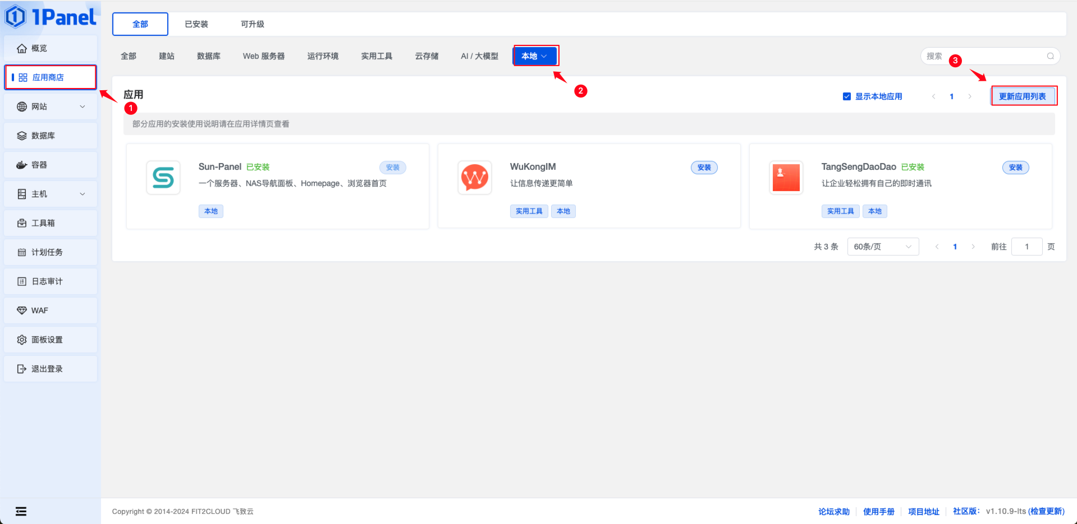1077x524 pixels.
Task: Click 安装 button for WuKongIM
Action: pyautogui.click(x=704, y=168)
